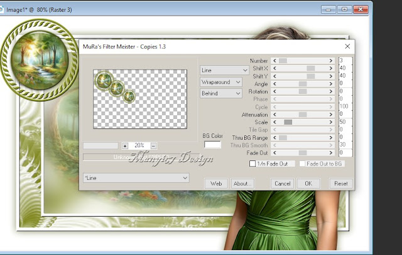Click the Shift X slider thumb

[x=310, y=68]
